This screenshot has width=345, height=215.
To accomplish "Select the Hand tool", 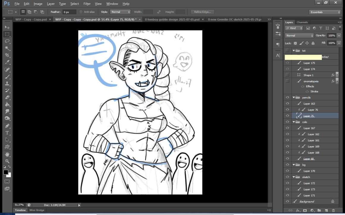I will coord(7,154).
